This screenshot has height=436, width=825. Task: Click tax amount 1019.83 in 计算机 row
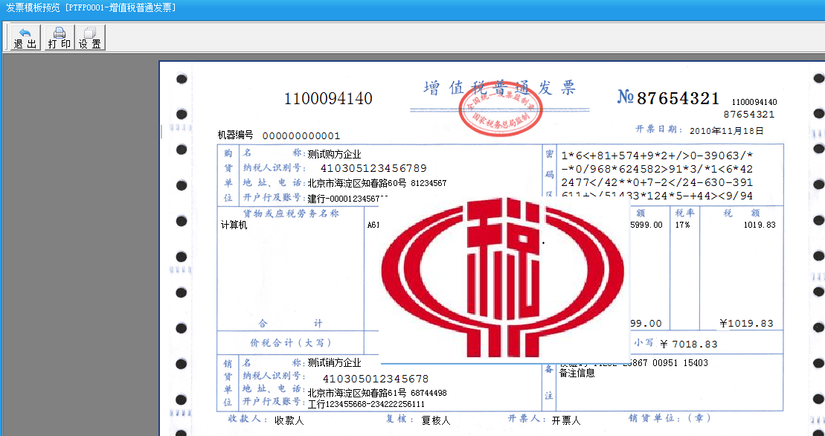click(x=760, y=225)
